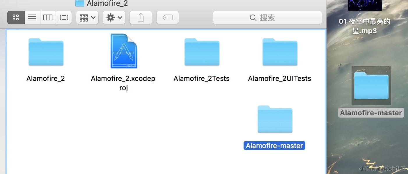Select the Alamofire_2UITests folder

coord(280,52)
